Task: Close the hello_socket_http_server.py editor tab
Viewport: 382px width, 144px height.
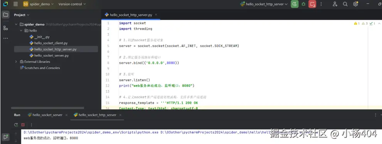Action: click(156, 15)
